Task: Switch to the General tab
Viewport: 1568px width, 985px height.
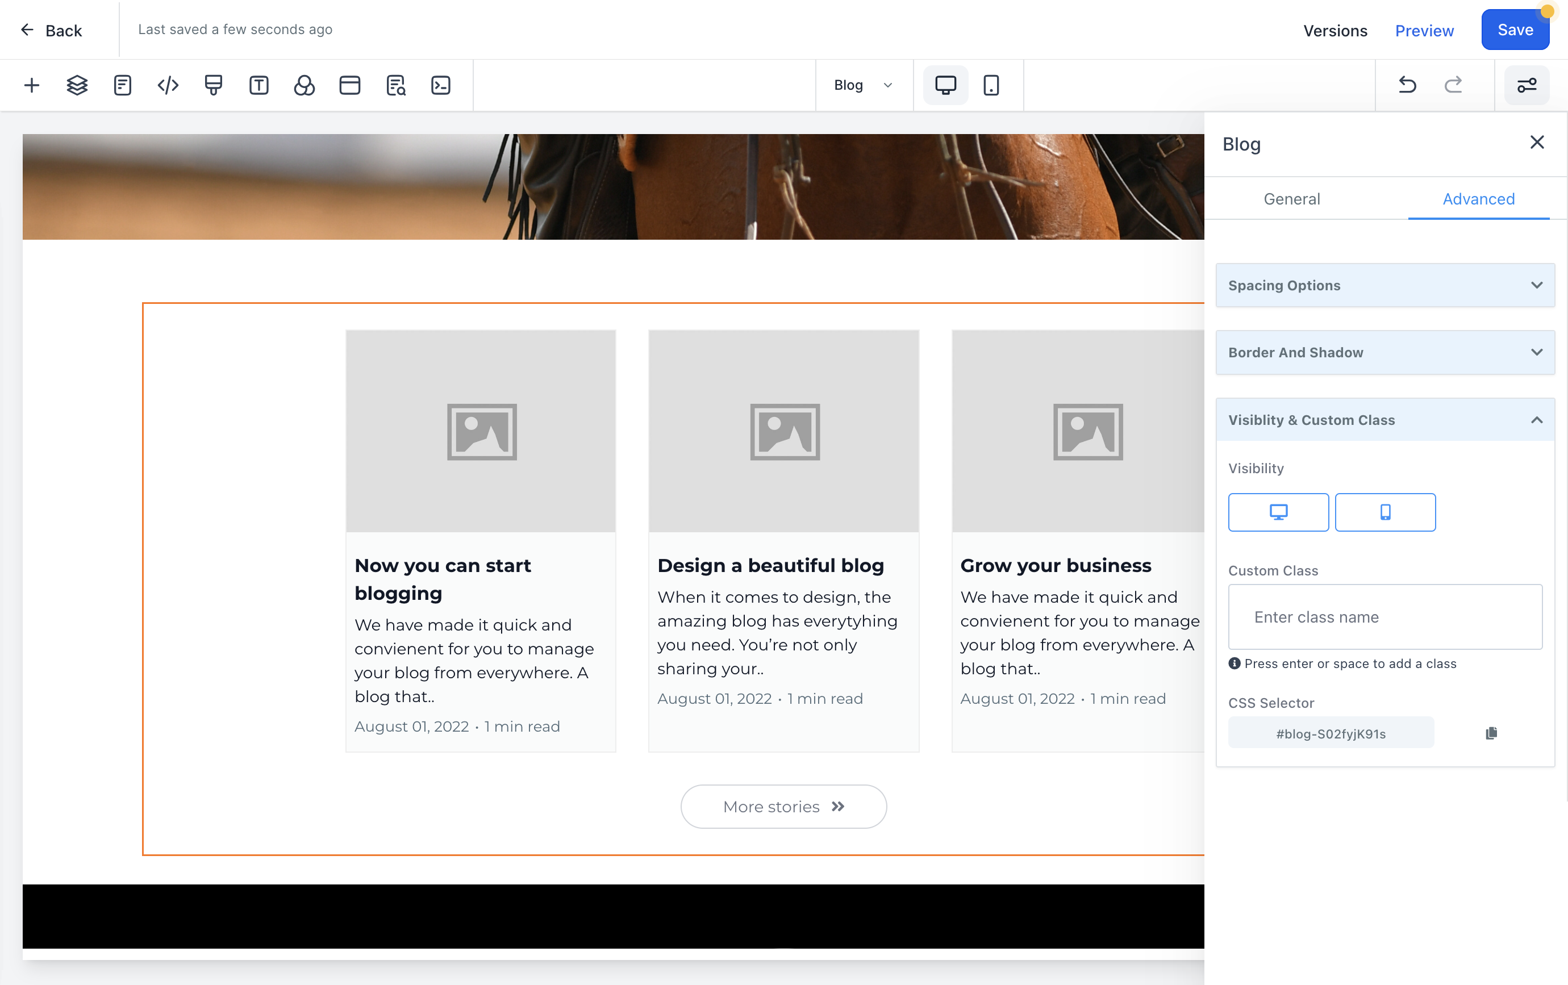Action: click(x=1292, y=199)
